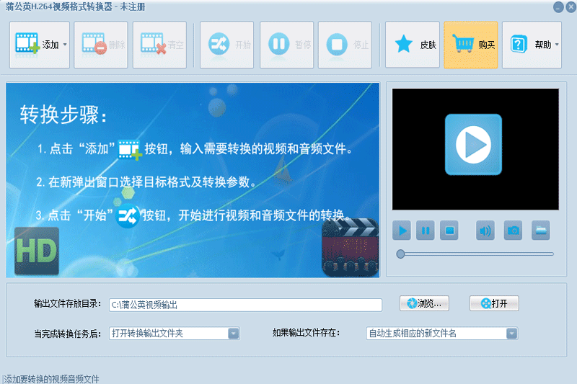Image resolution: width=577 pixels, height=384 pixels.
Task: Click the status bar text 添加要转换的视频音频文件
Action: (x=51, y=379)
